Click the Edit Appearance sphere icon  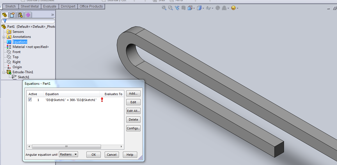tap(217, 8)
